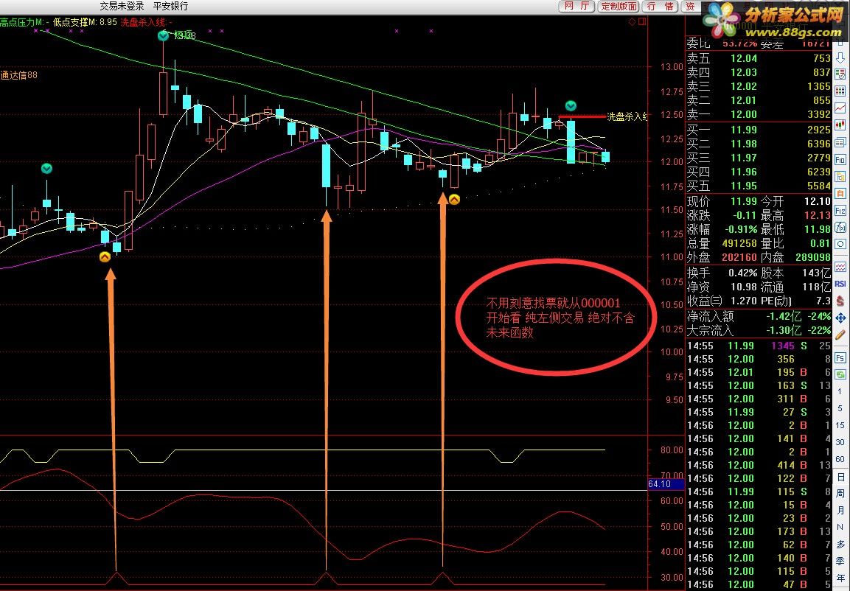This screenshot has height=591, width=850.
Task: Click the 64.10 value box on indicator axis
Action: tap(666, 483)
